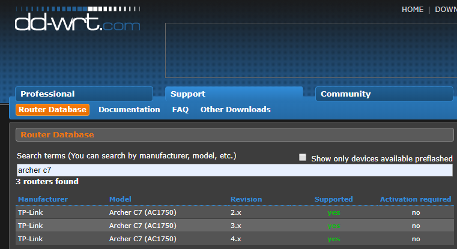Click the 2.x revision cell

tap(236, 212)
